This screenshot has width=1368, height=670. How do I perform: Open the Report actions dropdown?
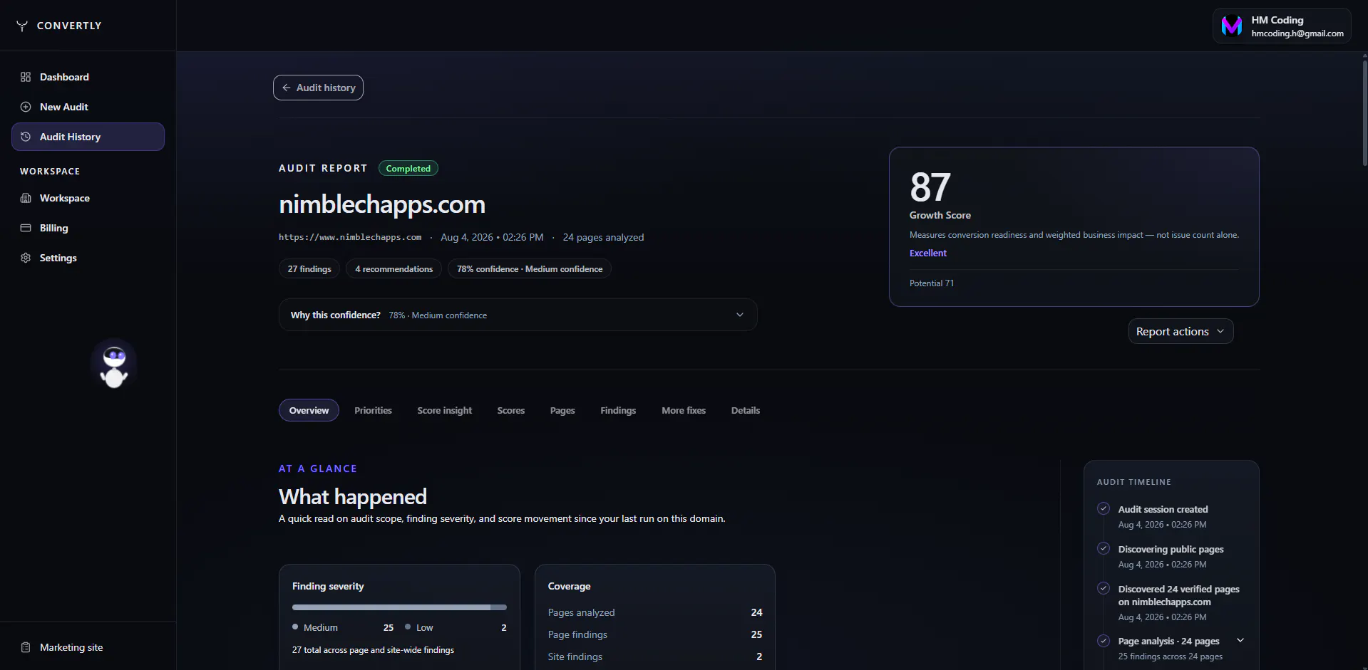[1181, 331]
